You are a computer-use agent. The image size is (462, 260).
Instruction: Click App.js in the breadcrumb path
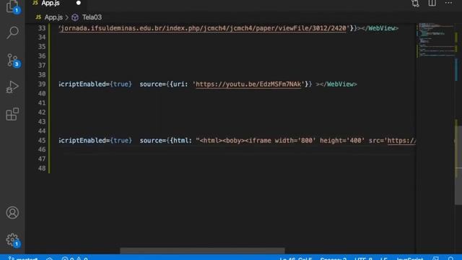[x=53, y=17]
